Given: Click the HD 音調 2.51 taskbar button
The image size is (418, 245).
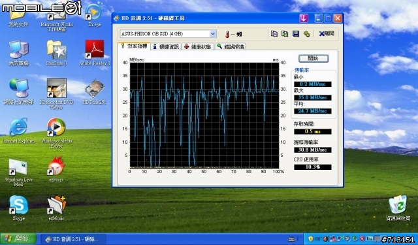Looking at the screenshot, I should (74, 239).
